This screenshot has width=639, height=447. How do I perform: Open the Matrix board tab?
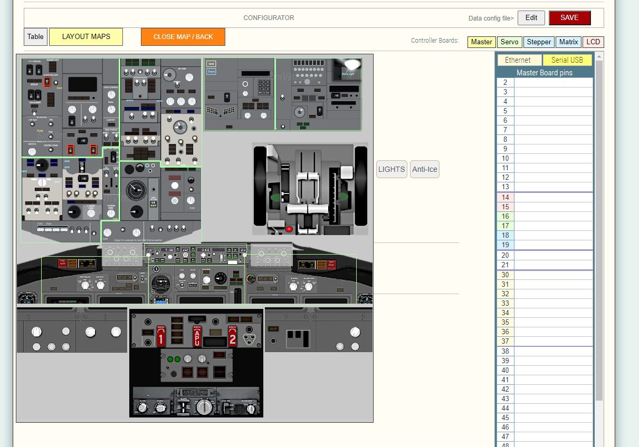568,42
